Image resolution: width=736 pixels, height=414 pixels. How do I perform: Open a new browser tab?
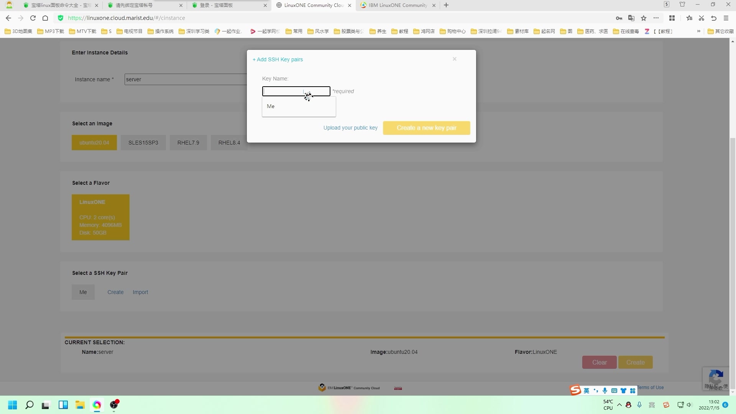446,5
